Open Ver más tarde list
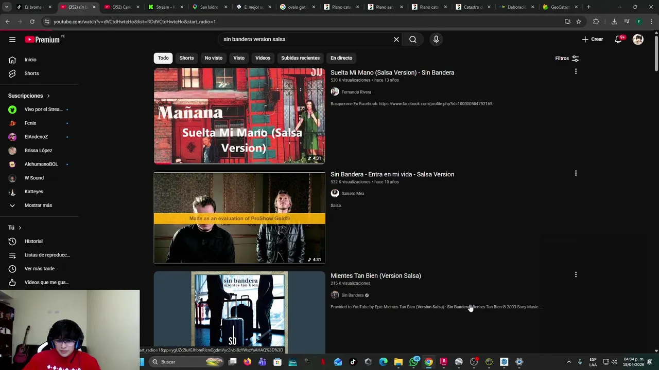This screenshot has width=659, height=370. coord(39,269)
